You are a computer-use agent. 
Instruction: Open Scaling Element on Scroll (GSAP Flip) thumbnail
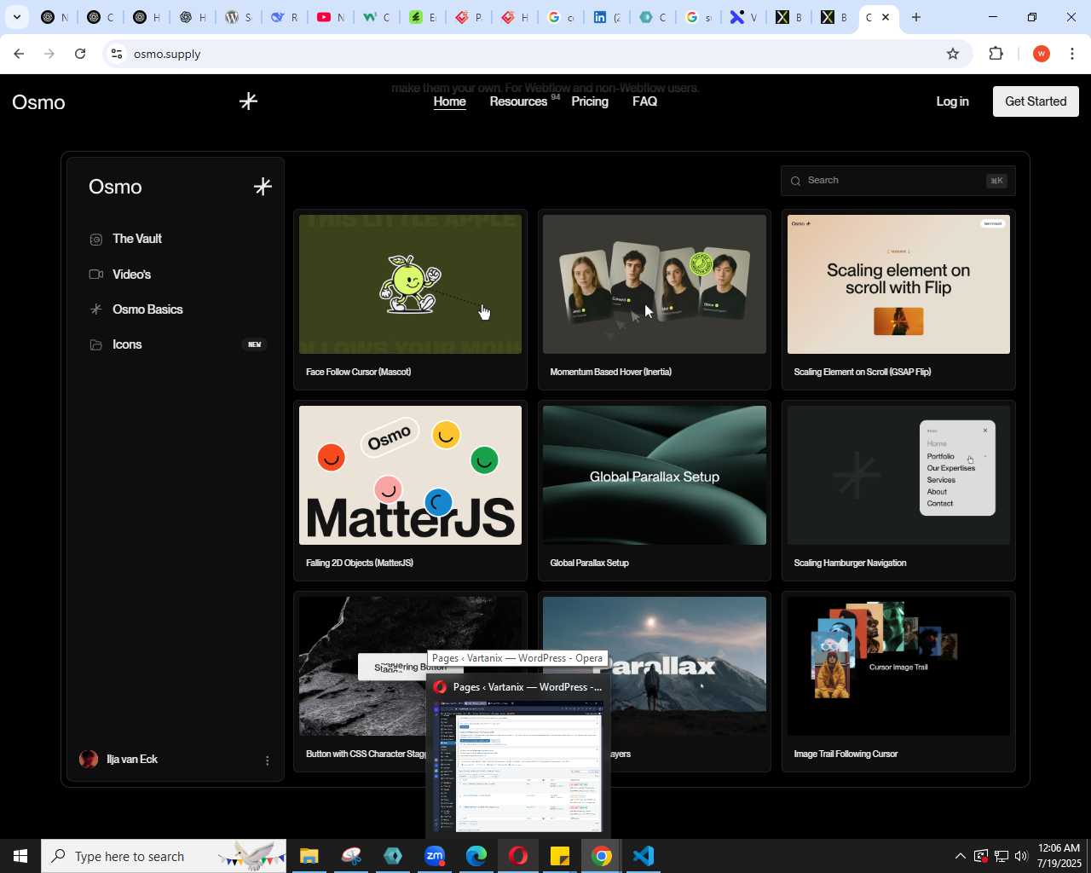pyautogui.click(x=898, y=284)
